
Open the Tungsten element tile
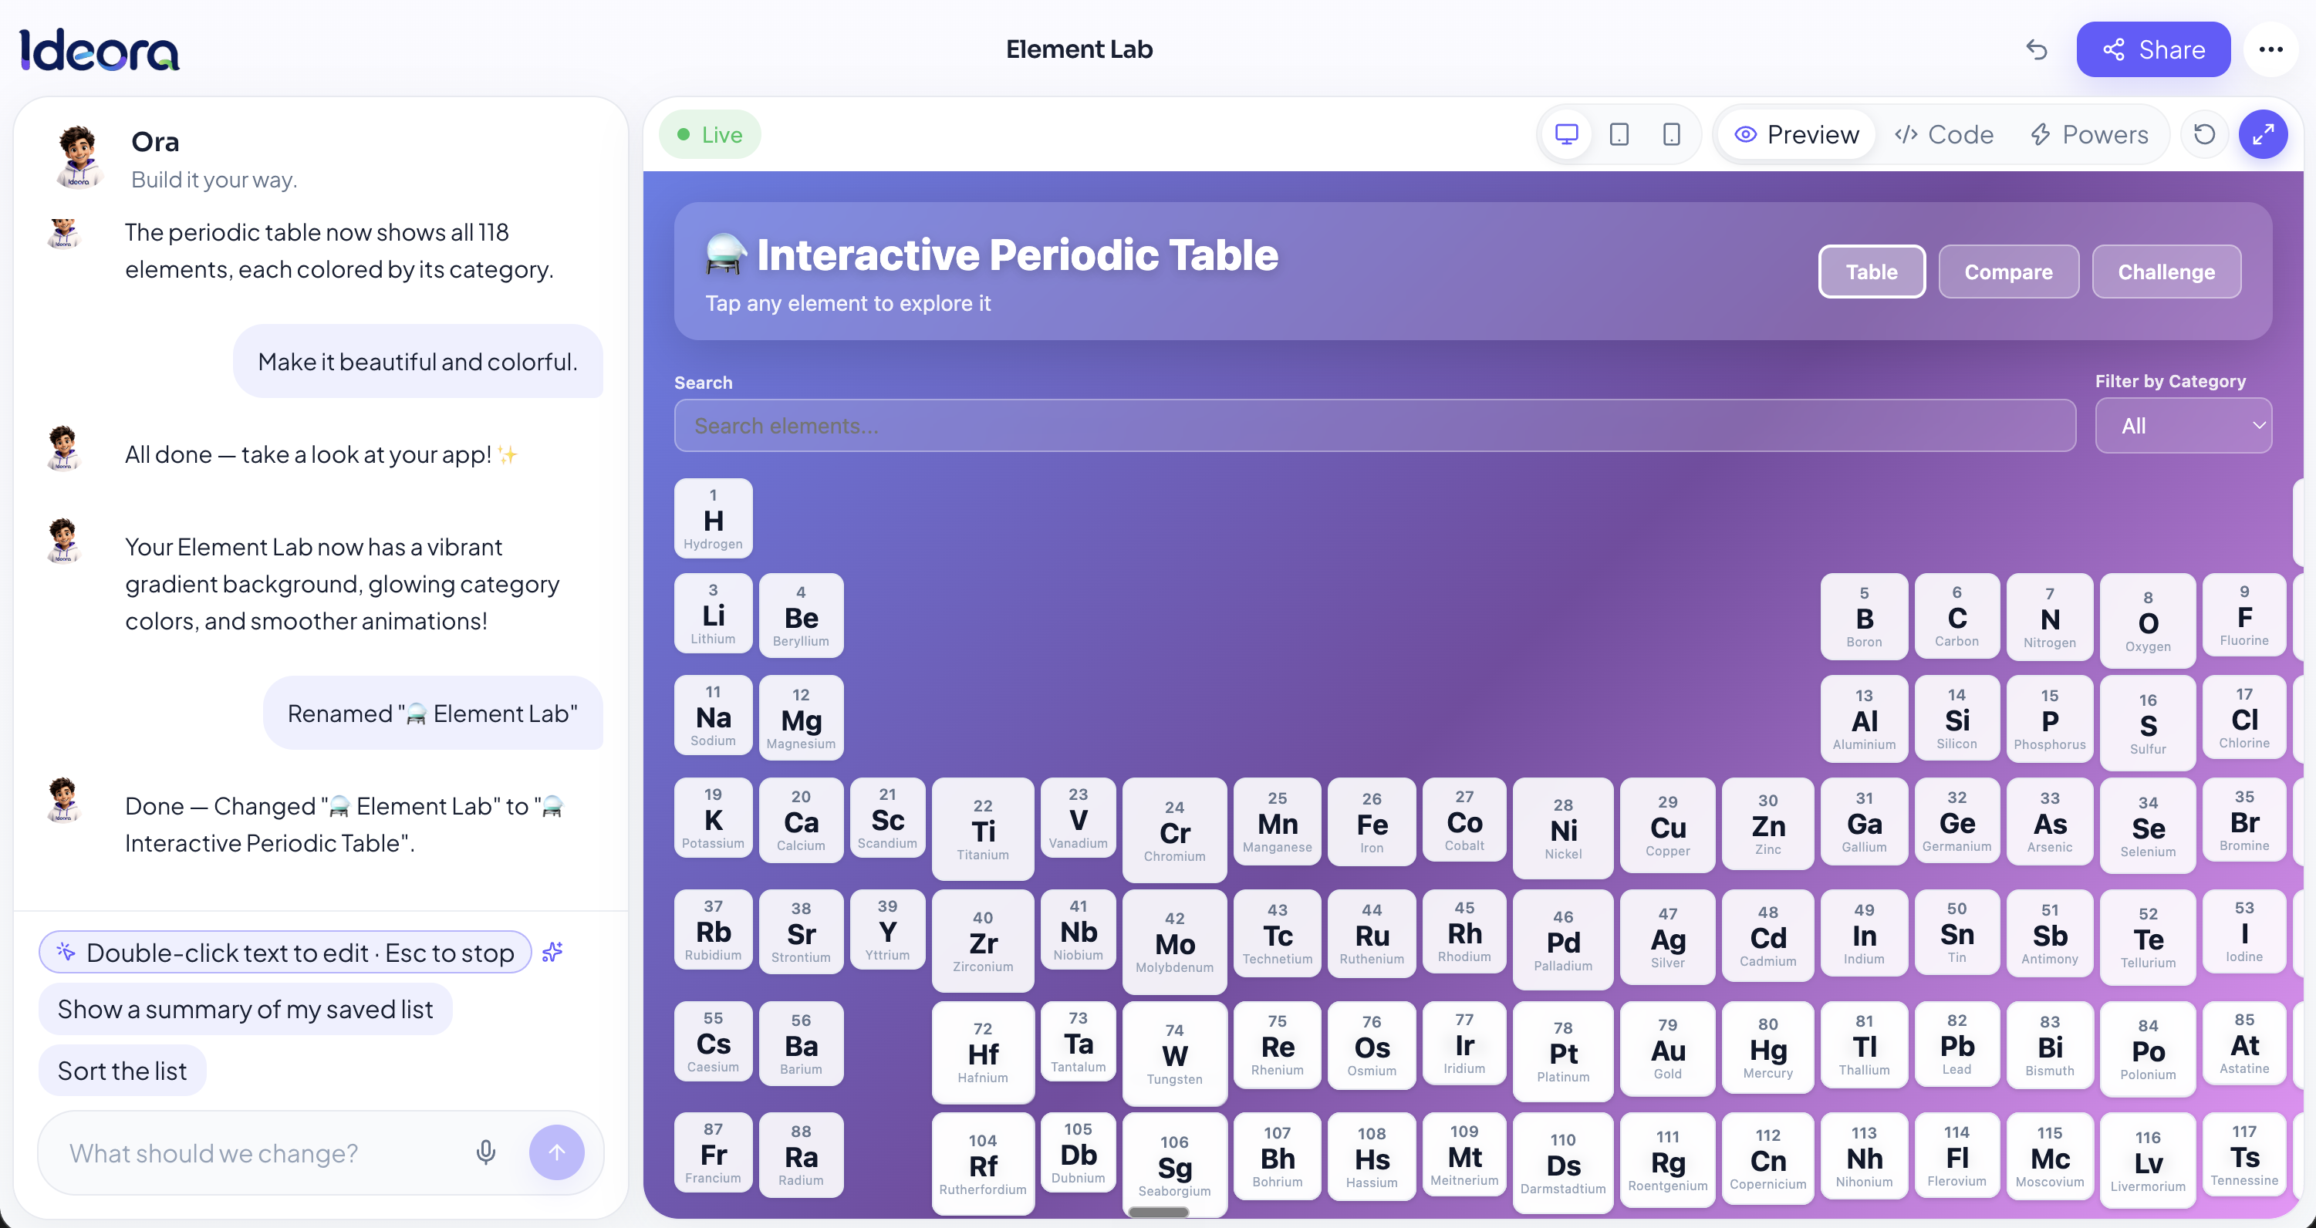coord(1174,1054)
